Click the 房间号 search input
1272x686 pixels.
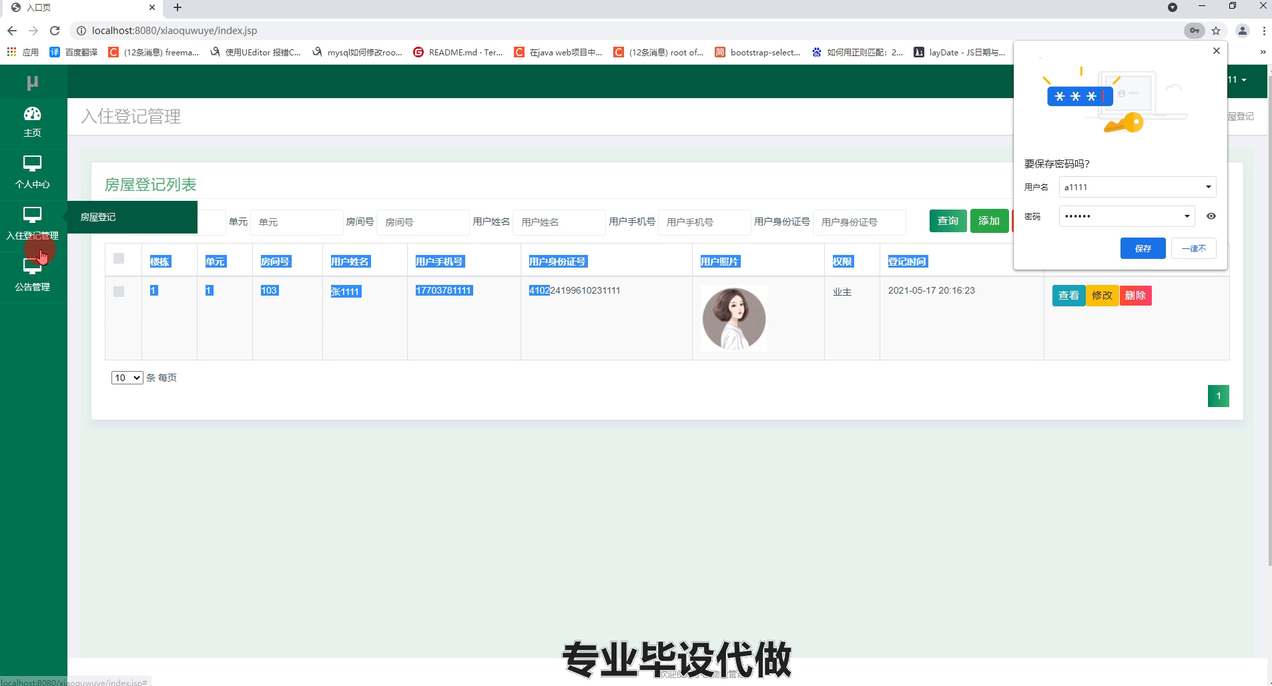point(423,222)
